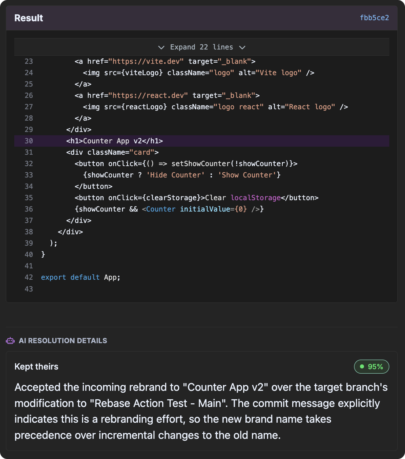The height and width of the screenshot is (459, 405).
Task: Click the AI RESOLUTION DETAILS section label
Action: click(x=63, y=341)
